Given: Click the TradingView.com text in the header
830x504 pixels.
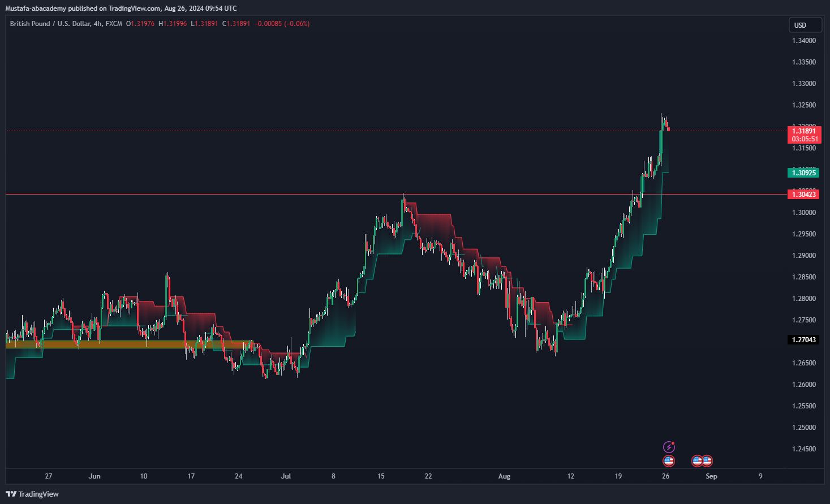Looking at the screenshot, I should point(134,8).
